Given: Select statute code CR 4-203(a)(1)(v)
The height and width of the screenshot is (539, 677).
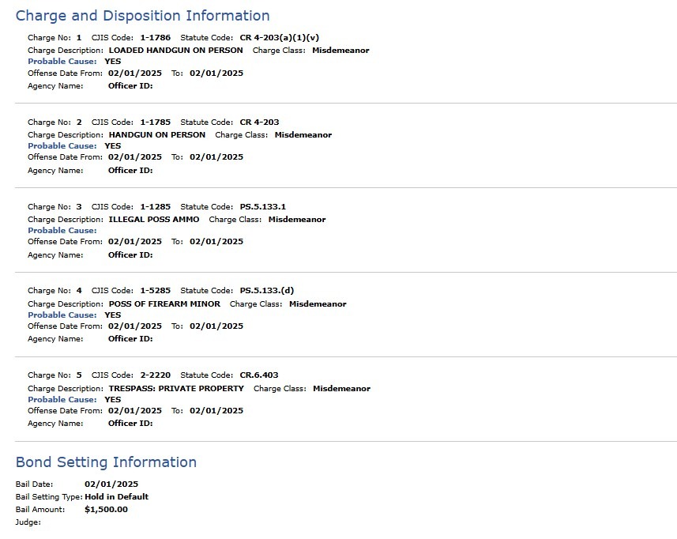Looking at the screenshot, I should 280,38.
